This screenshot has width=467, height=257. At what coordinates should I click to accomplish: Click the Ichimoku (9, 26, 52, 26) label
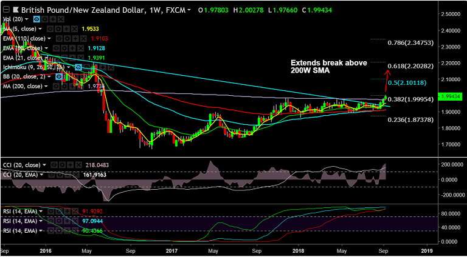tap(33, 67)
